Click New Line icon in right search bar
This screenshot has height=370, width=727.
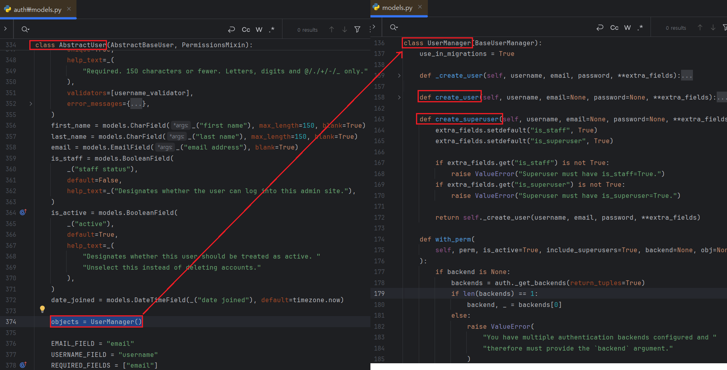[600, 28]
